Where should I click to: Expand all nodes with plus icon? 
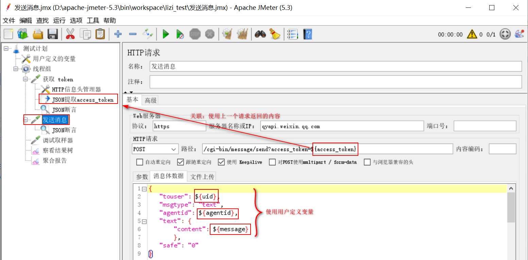pyautogui.click(x=118, y=34)
